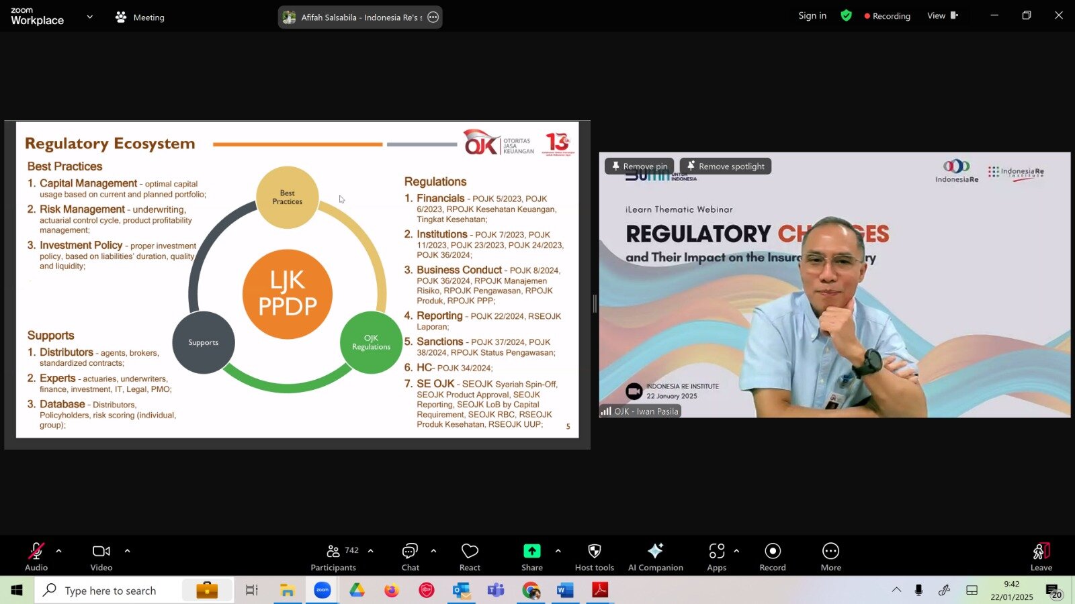This screenshot has width=1075, height=604.
Task: Expand share options arrow next to Share
Action: tap(558, 551)
